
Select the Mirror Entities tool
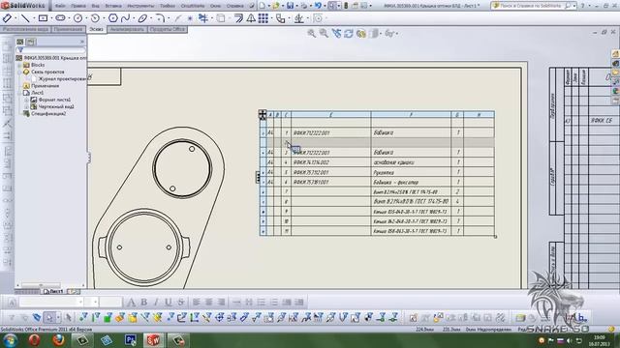point(251,18)
